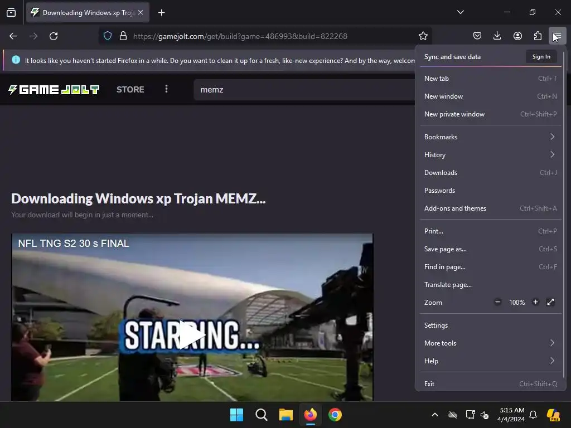Open the extensions puzzle icon
This screenshot has width=571, height=428.
pyautogui.click(x=538, y=36)
